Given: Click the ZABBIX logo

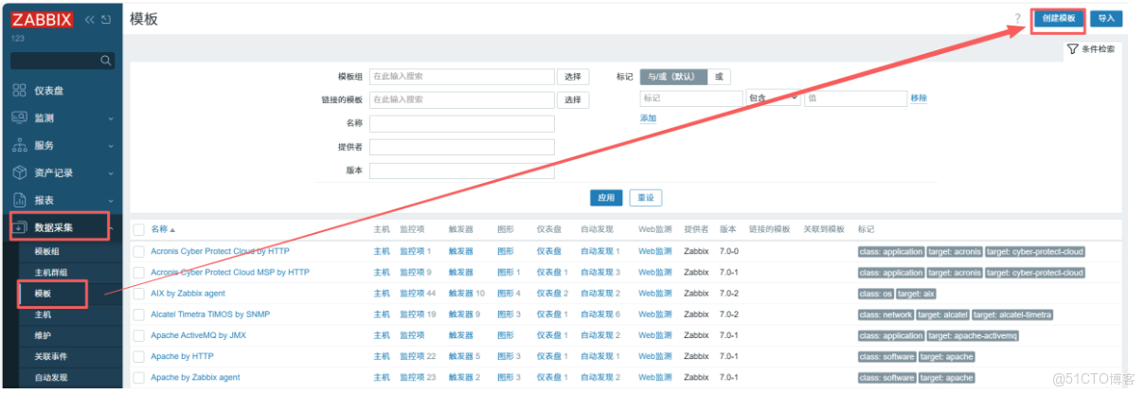Looking at the screenshot, I should 42,19.
